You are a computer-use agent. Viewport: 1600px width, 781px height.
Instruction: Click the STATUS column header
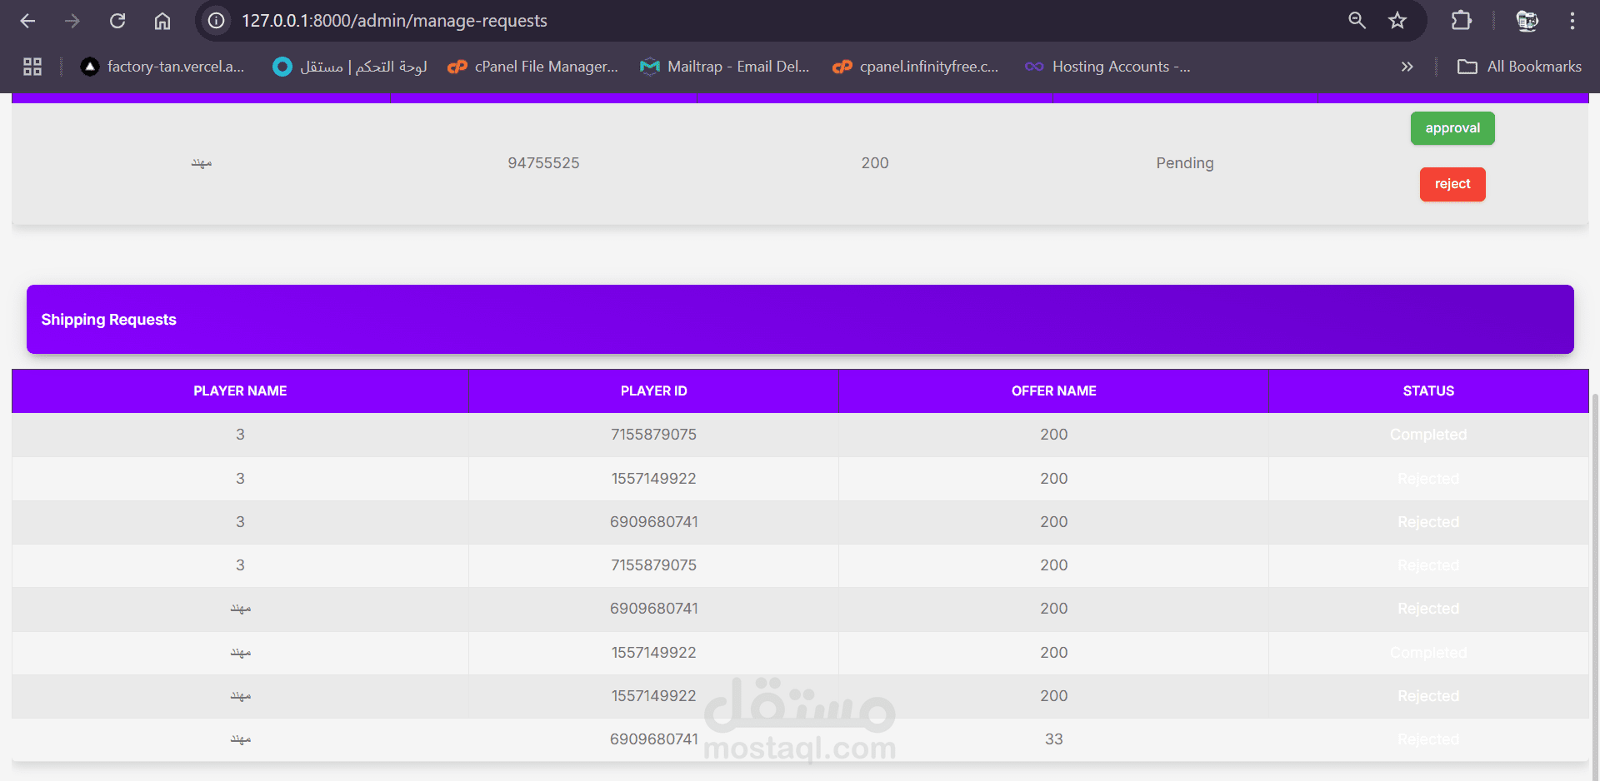pos(1428,390)
